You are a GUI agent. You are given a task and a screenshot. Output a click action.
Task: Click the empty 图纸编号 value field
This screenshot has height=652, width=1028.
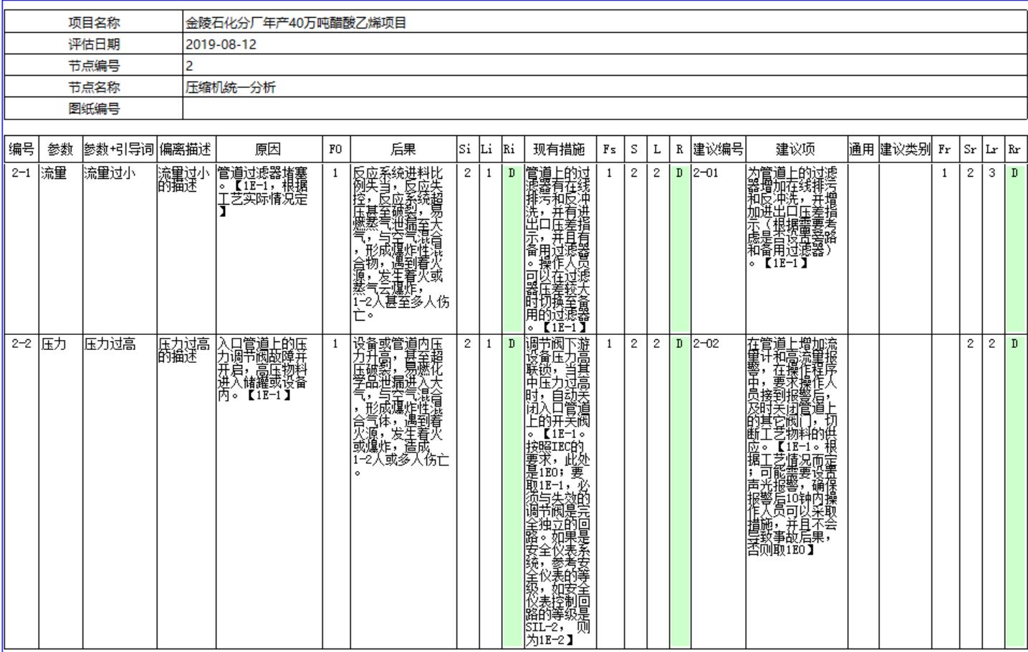605,109
